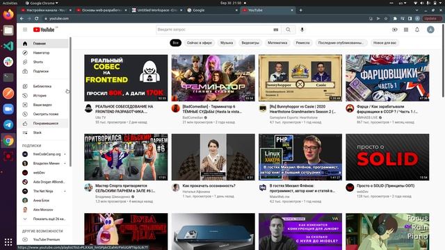Open the Реальный собес на Frontend thumbnail
The height and width of the screenshot is (250, 445).
click(126, 78)
